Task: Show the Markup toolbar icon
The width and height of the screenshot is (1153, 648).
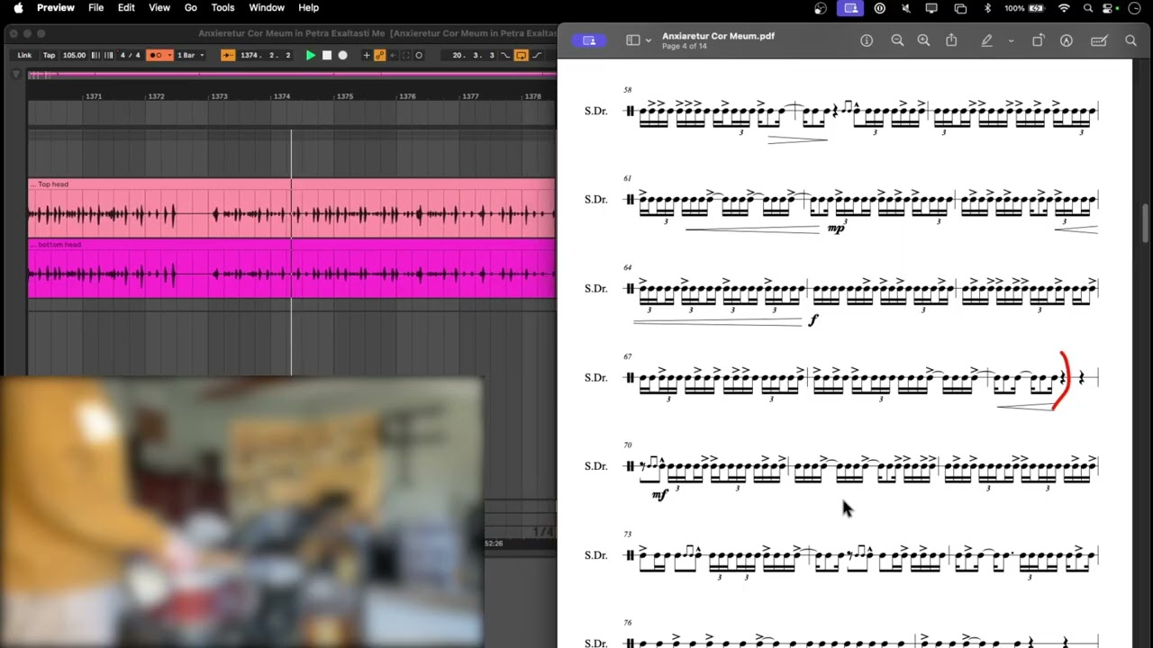Action: (x=1067, y=40)
